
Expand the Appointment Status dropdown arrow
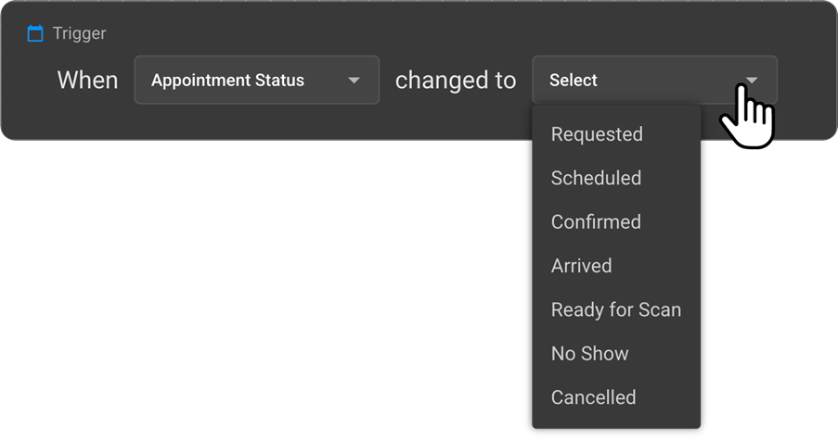click(x=354, y=81)
